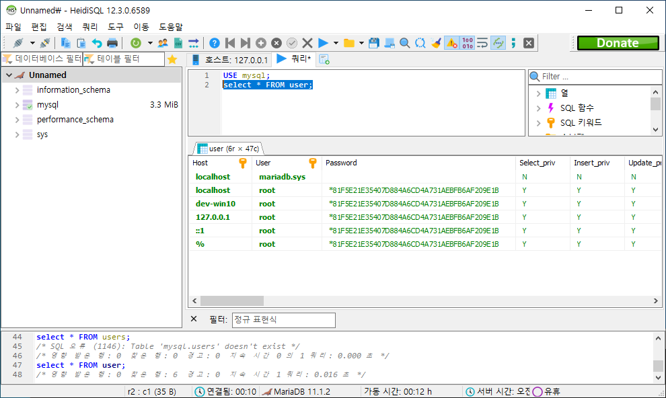Run query with blue play icon
Image resolution: width=666 pixels, height=398 pixels.
coord(323,43)
